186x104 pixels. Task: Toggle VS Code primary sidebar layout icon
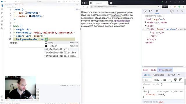(59, 2)
